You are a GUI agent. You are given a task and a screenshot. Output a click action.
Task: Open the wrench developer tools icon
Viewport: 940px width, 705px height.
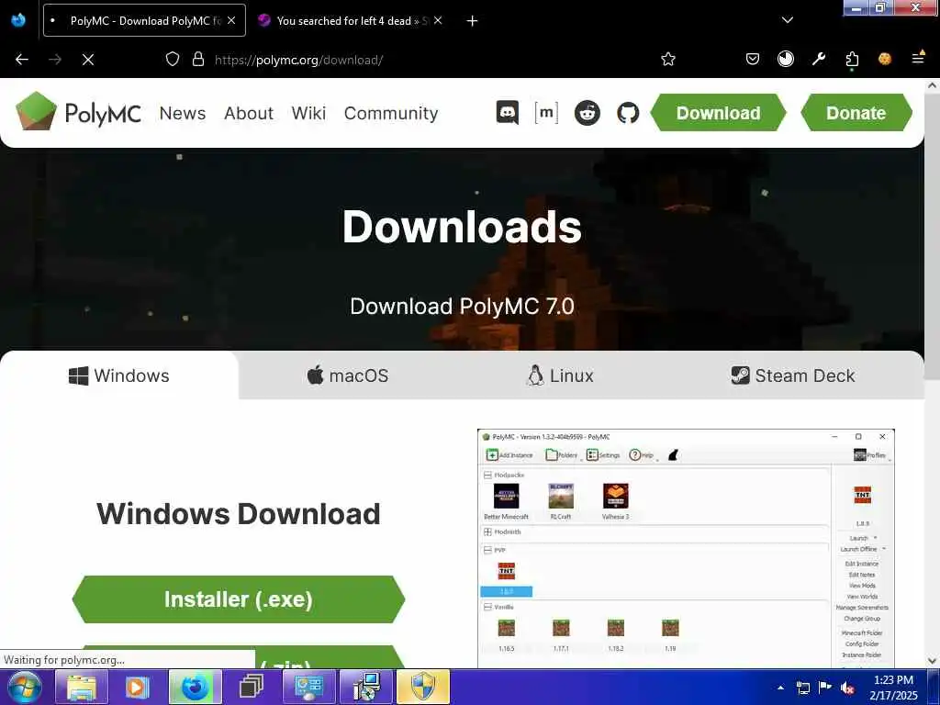(819, 59)
